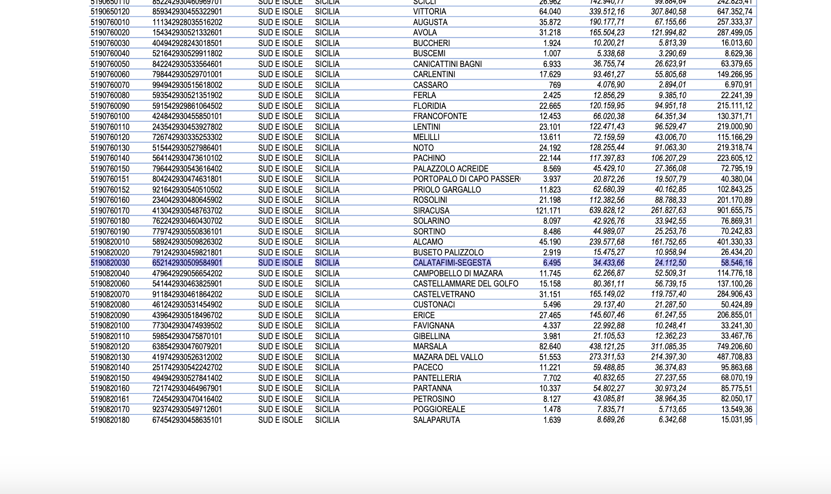831x494 pixels.
Task: Click BUSETO PALIZZOLO name
Action: click(x=448, y=253)
